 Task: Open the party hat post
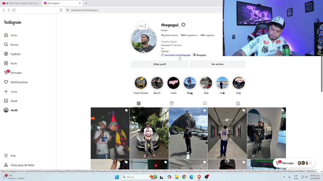point(110,133)
